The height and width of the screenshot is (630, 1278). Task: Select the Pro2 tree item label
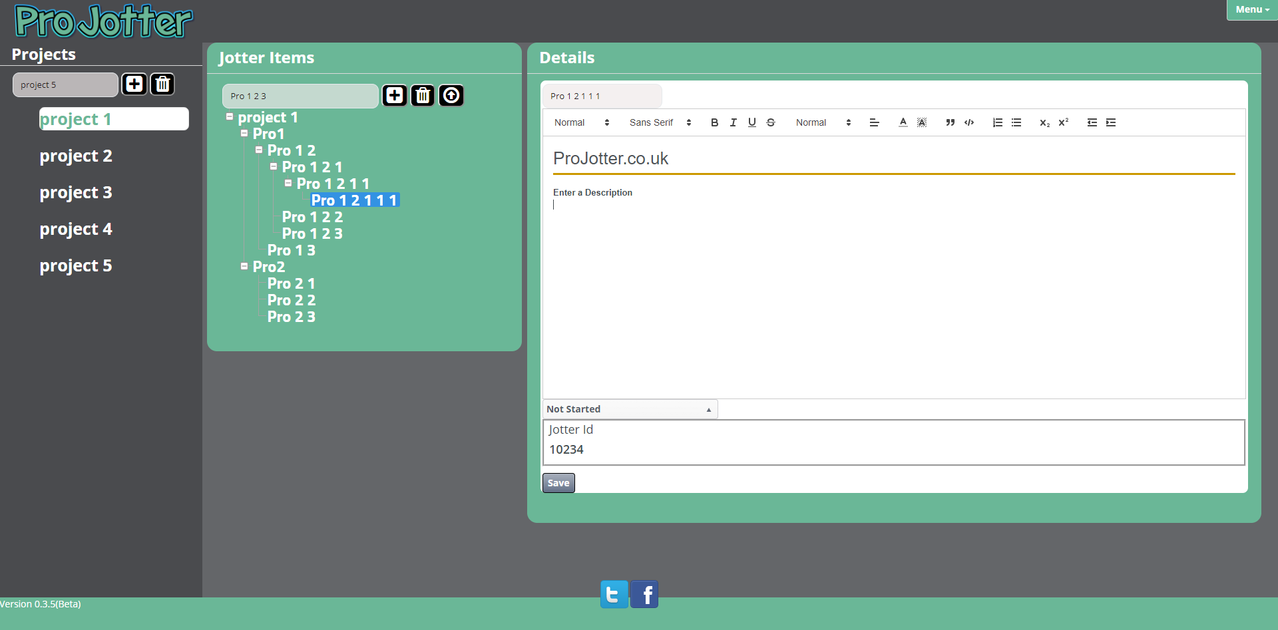[269, 267]
